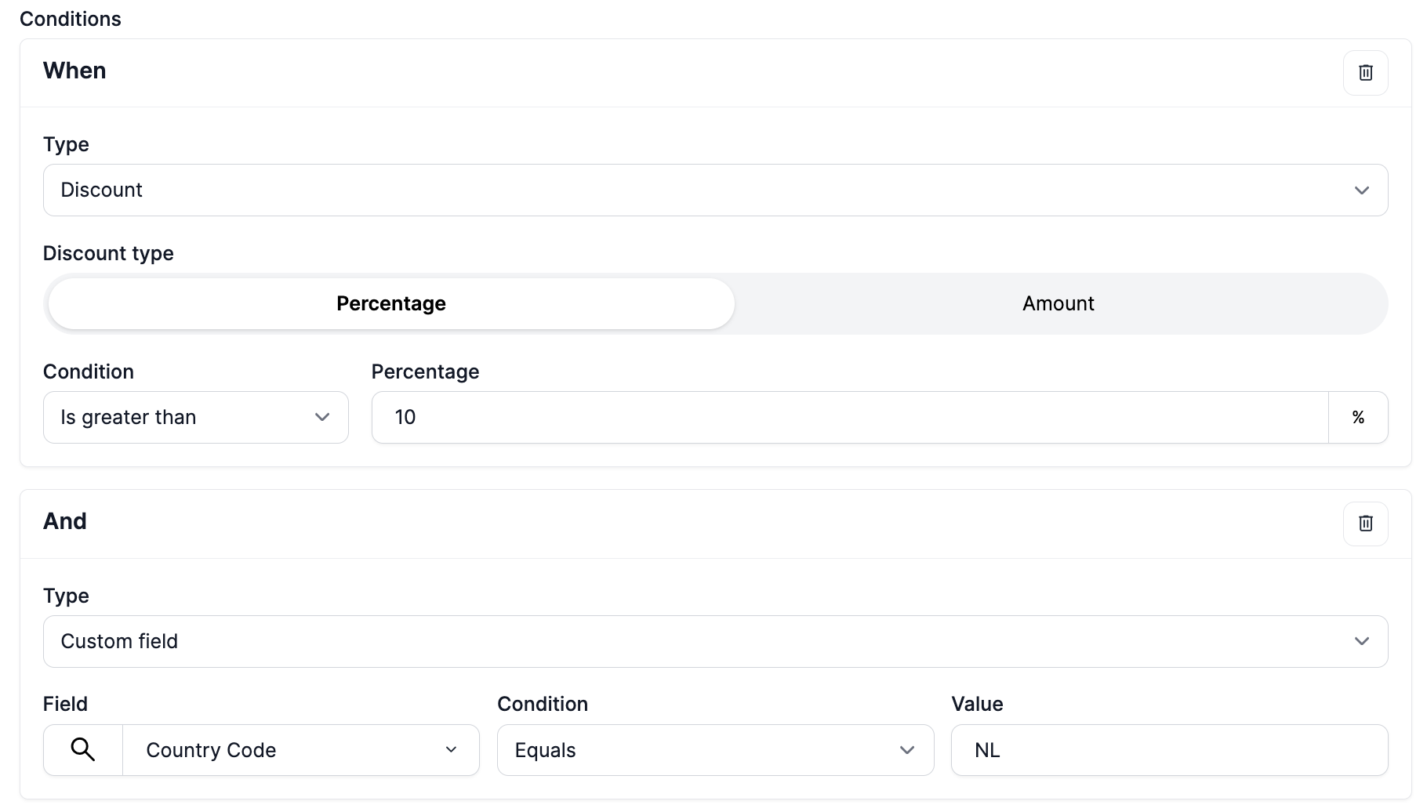The width and height of the screenshot is (1427, 812).
Task: Delete the And condition with trash icon
Action: (x=1365, y=524)
